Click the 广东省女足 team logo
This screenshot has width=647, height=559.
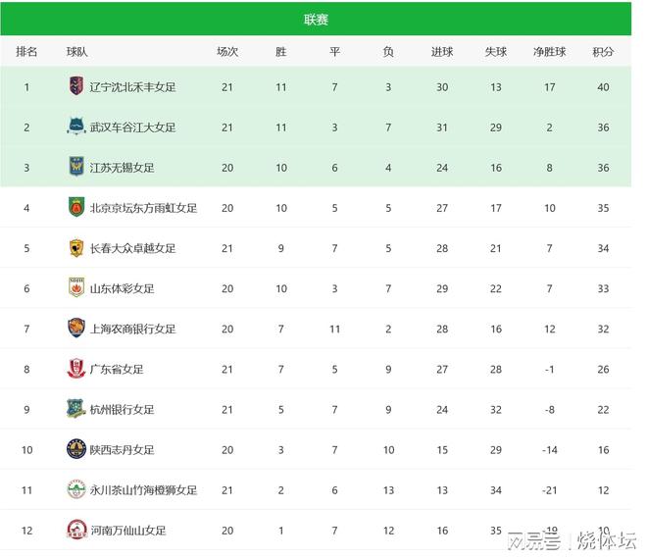tap(76, 369)
